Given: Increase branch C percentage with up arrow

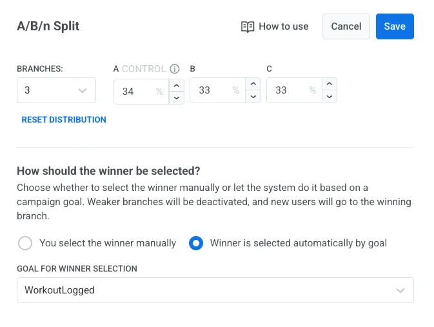Looking at the screenshot, I should (330, 84).
